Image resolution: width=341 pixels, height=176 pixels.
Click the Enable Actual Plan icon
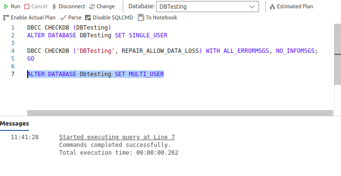point(6,17)
